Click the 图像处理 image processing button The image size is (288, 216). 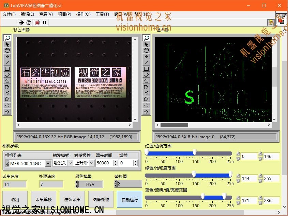pos(101,199)
